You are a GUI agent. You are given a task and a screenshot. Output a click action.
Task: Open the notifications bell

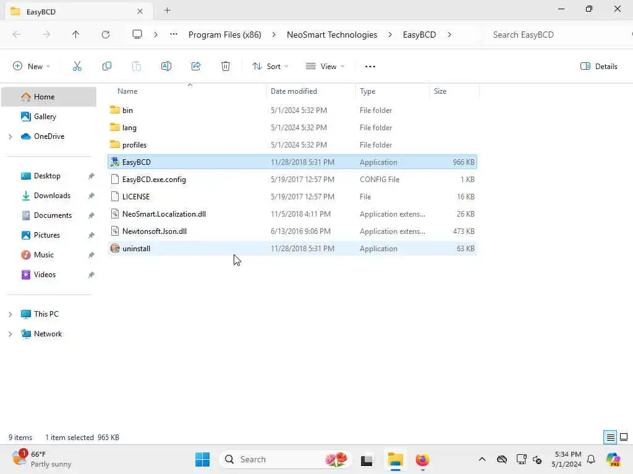click(x=591, y=459)
